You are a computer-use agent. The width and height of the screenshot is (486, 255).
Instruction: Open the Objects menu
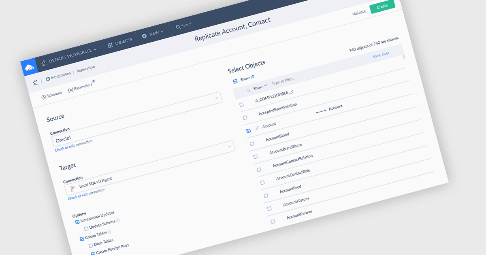120,42
